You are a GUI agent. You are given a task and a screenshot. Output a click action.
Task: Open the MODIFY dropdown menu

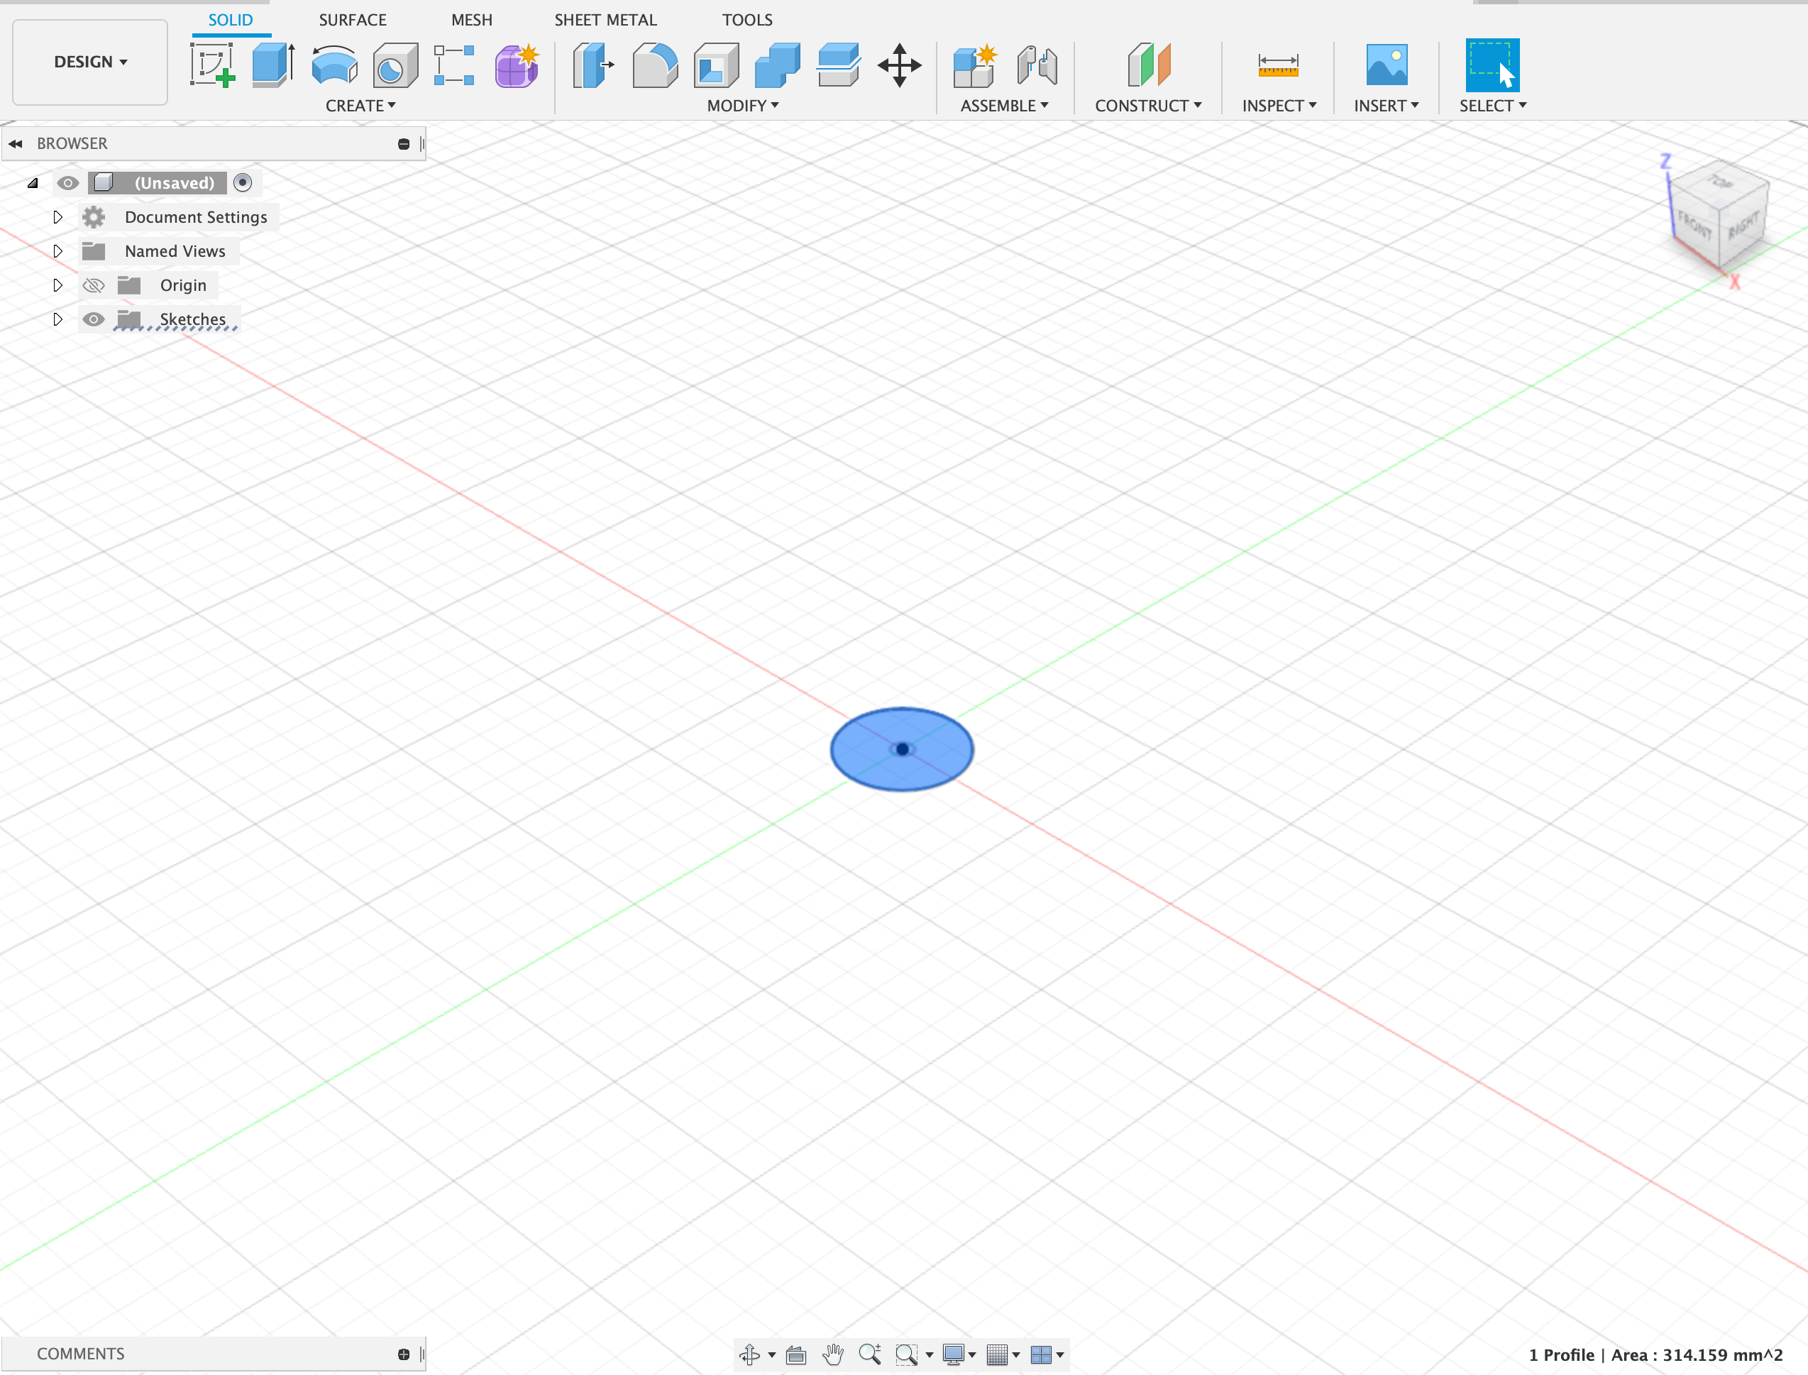coord(742,106)
